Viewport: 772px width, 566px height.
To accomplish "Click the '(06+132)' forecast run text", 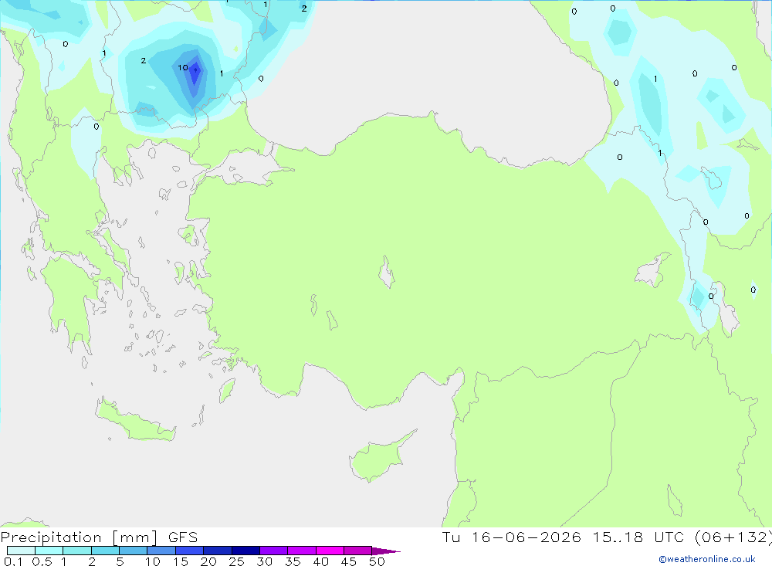I will pyautogui.click(x=733, y=537).
